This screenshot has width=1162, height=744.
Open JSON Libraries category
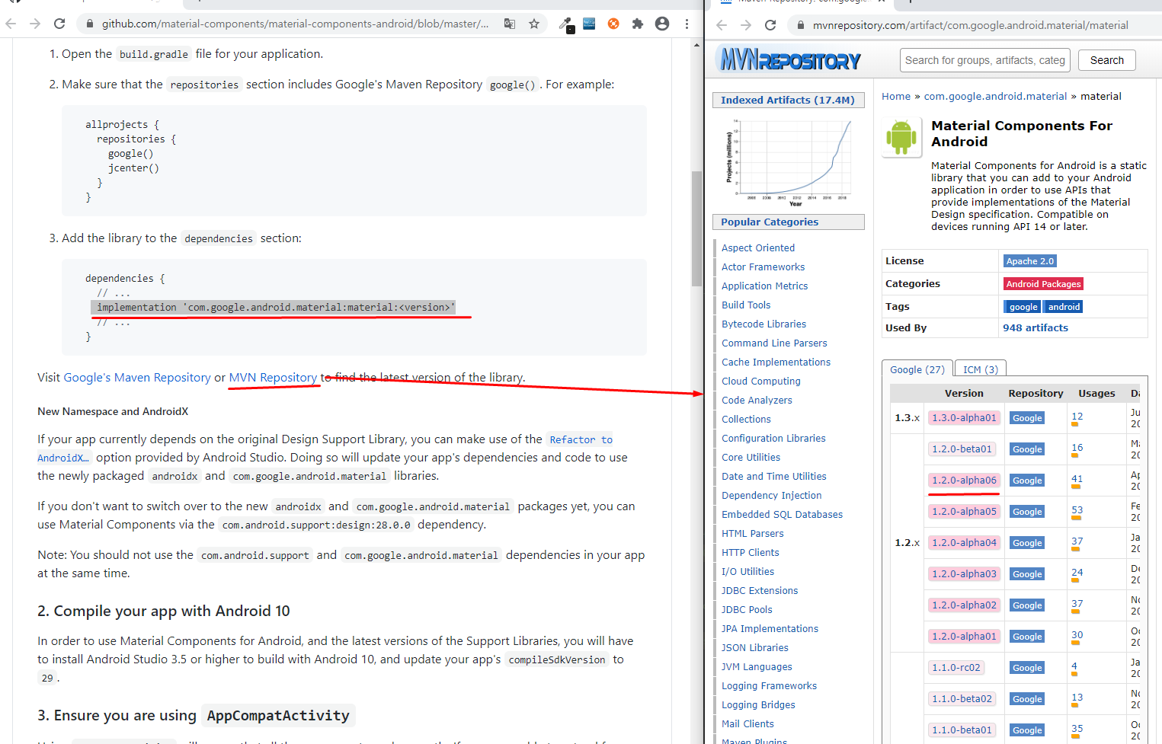(755, 648)
